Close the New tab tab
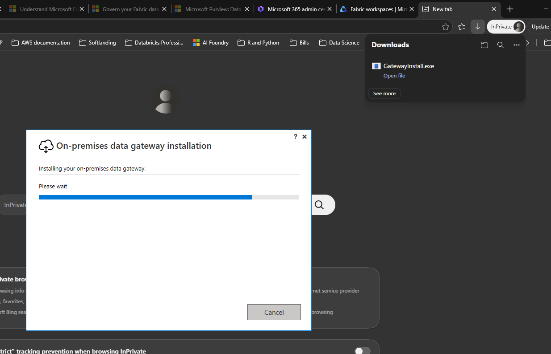The width and height of the screenshot is (551, 354). coord(494,9)
